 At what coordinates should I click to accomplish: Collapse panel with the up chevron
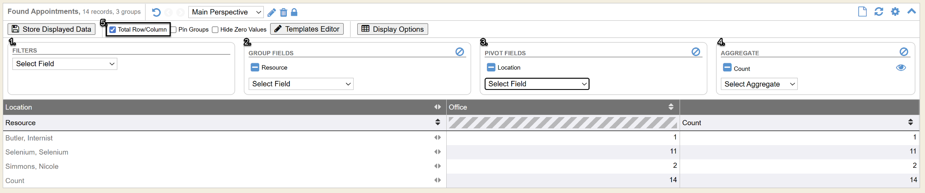click(x=911, y=12)
